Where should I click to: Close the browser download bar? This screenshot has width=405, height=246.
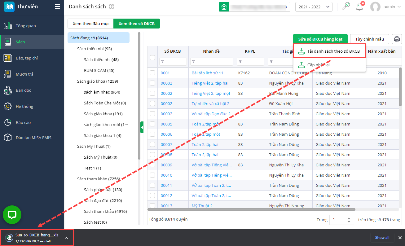coord(400,238)
